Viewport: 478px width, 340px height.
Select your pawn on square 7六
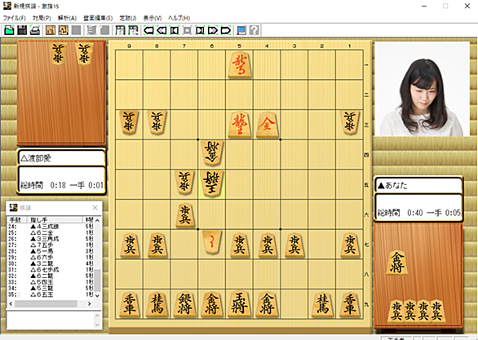[184, 215]
